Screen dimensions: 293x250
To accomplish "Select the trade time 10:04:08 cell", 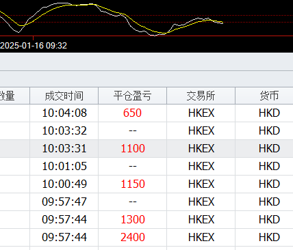I will [x=64, y=113].
